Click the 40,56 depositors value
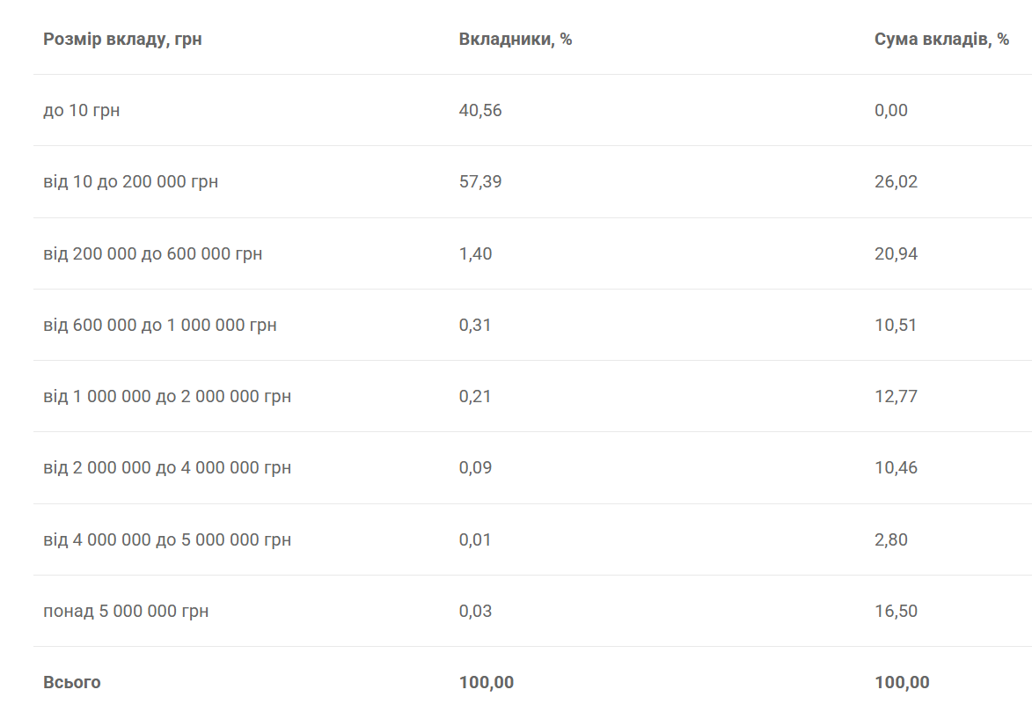 click(480, 111)
